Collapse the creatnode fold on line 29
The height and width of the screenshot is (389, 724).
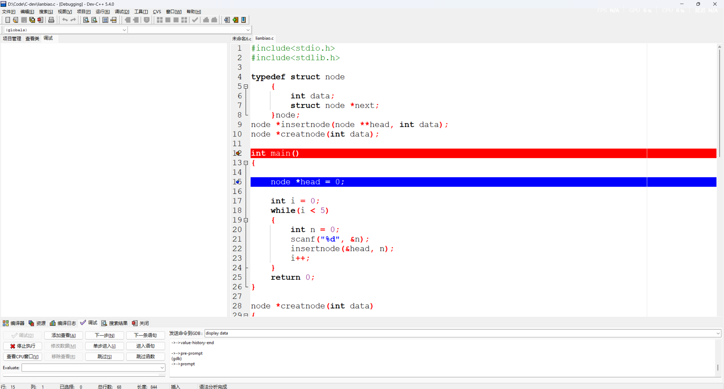tap(246, 315)
